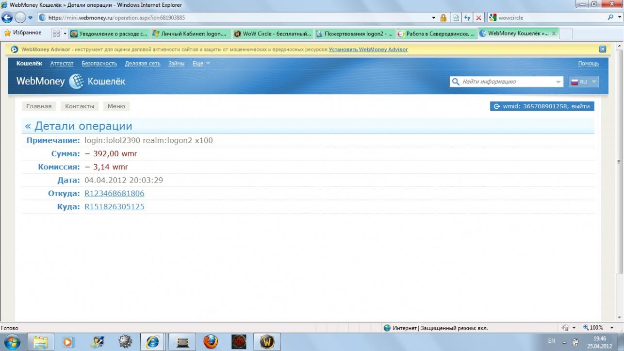Click the Quick Tabs grid icon
This screenshot has height=351, width=624.
(x=56, y=33)
